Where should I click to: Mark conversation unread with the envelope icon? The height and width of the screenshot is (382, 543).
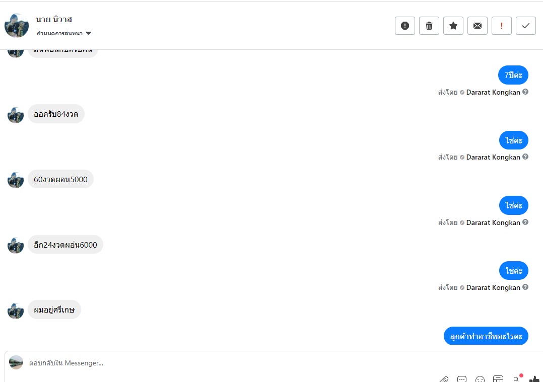pyautogui.click(x=477, y=26)
